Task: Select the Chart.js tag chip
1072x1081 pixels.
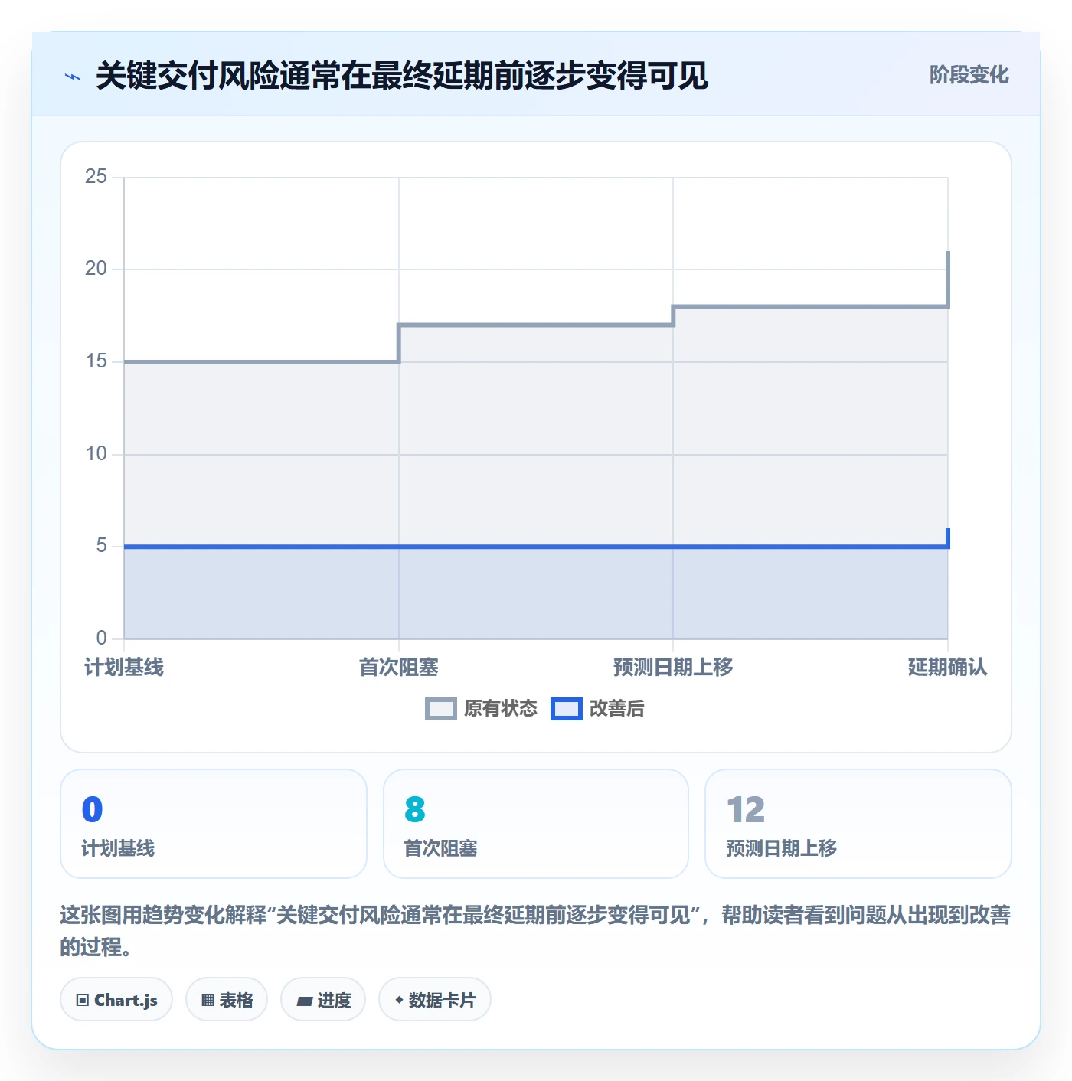Action: (116, 1000)
